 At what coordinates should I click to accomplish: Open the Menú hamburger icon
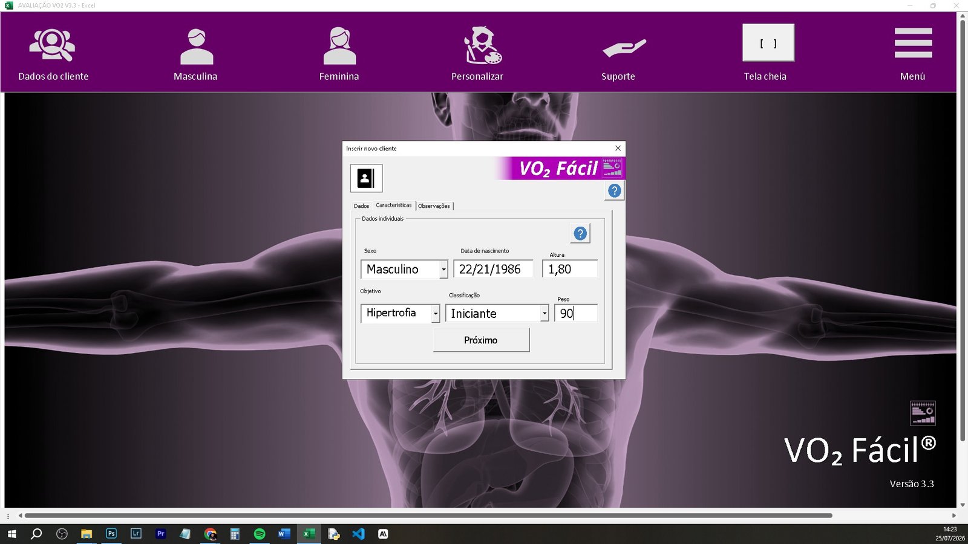[x=913, y=44]
